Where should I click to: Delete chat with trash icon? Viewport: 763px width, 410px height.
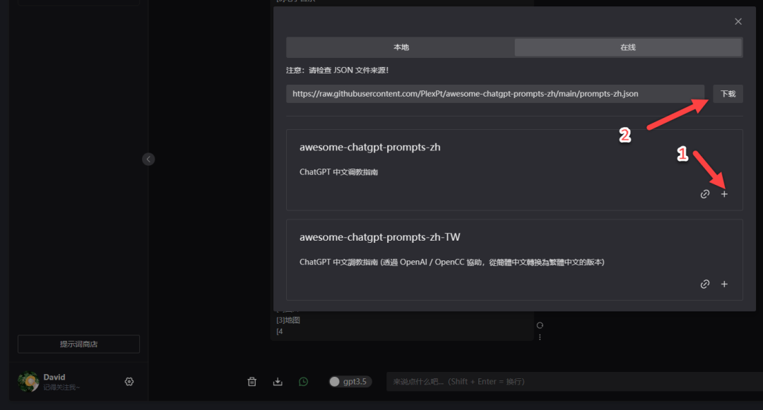[252, 381]
